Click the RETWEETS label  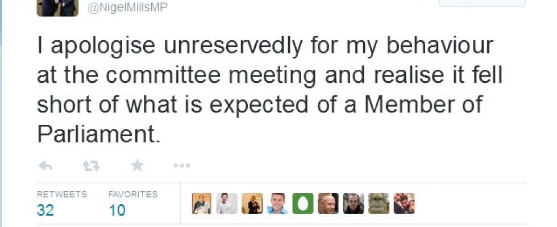pos(62,194)
